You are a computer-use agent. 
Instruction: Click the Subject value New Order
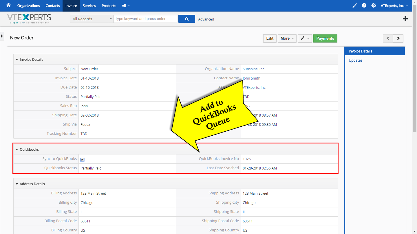[x=89, y=69]
